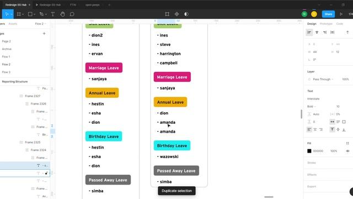The image size is (353, 199).
Task: Enable fixed size text resizing
Action: 344,122
